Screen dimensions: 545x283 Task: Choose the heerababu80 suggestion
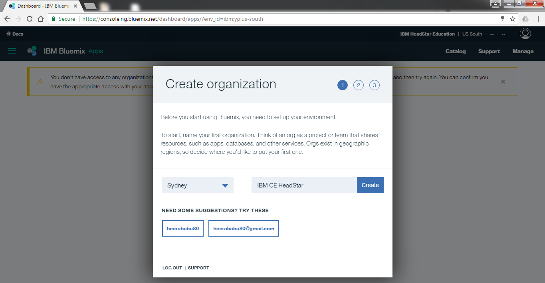[x=183, y=229]
